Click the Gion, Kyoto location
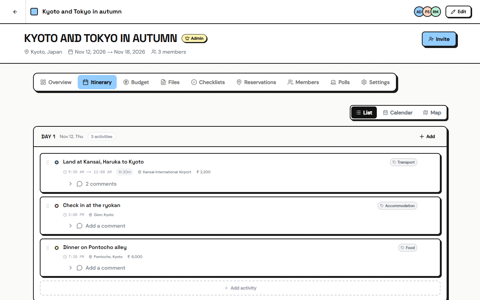The image size is (480, 300). click(101, 215)
